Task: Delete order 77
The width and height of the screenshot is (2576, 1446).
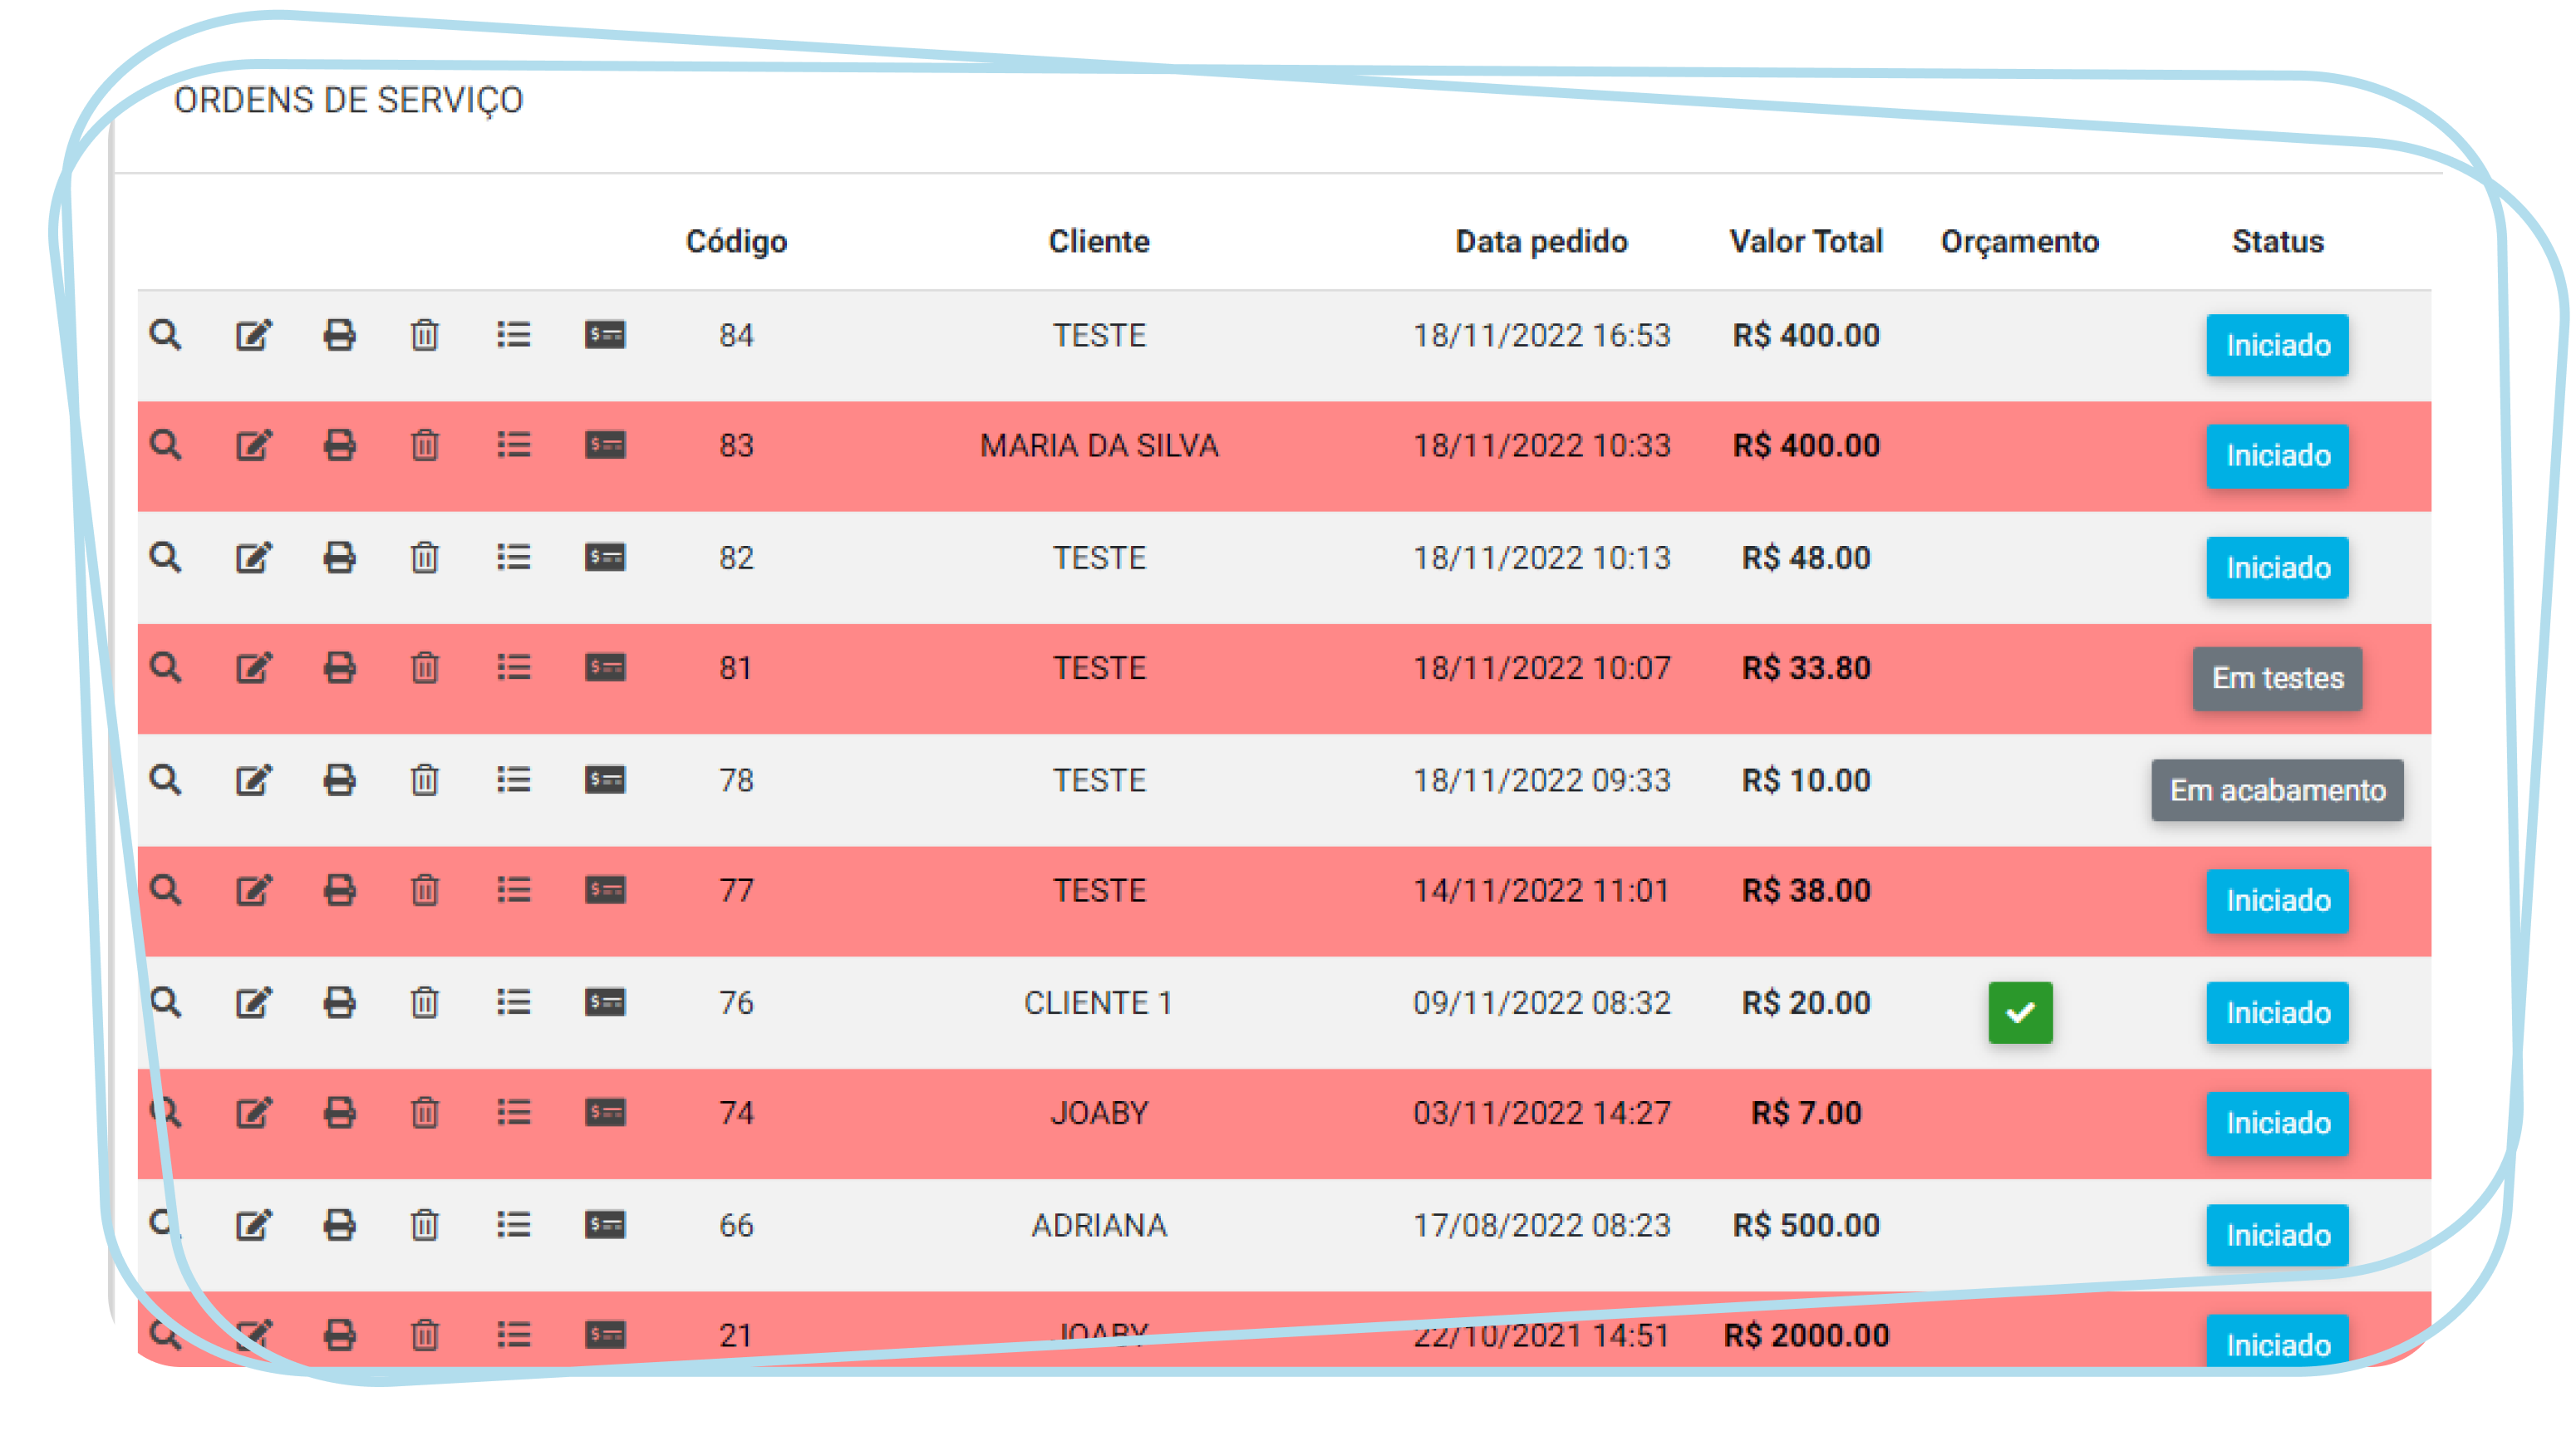Action: pyautogui.click(x=425, y=890)
